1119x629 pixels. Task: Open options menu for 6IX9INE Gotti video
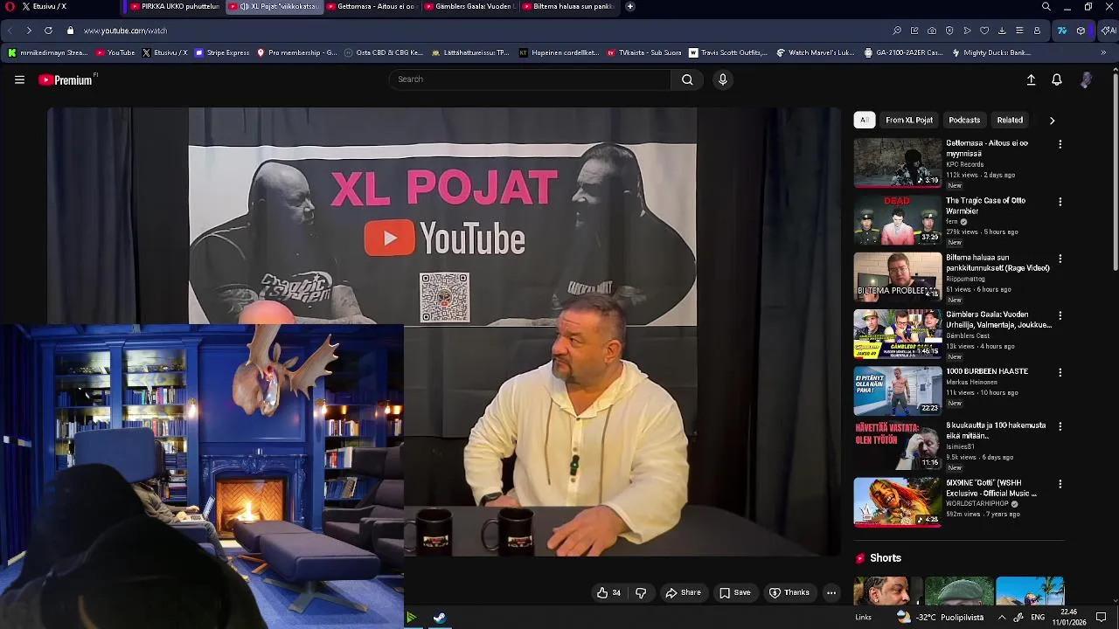click(1060, 484)
